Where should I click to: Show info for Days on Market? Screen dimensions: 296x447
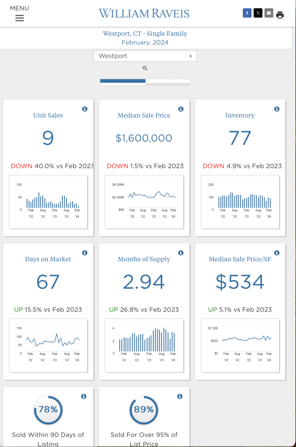coord(85,253)
